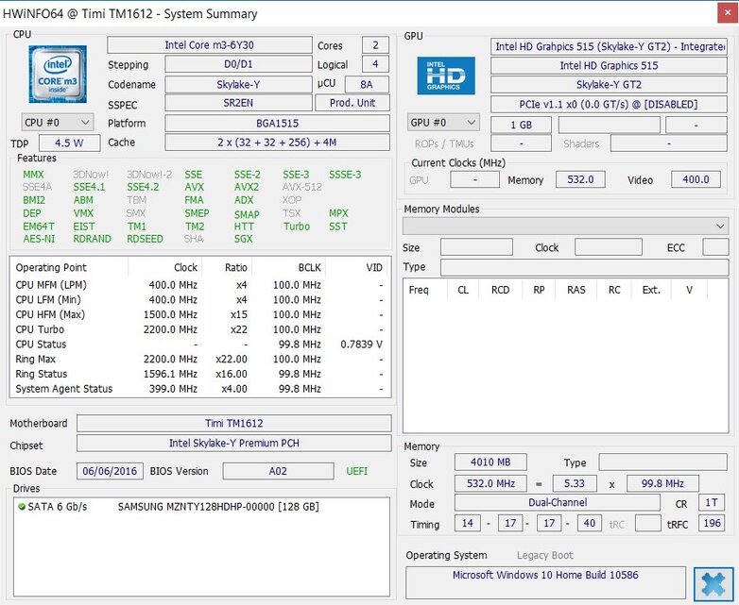Click the Freq column header in memory table
739x605 pixels.
419,290
